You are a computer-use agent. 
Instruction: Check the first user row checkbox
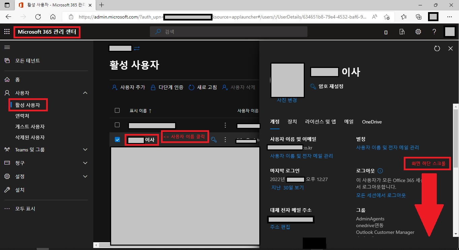tap(117, 125)
